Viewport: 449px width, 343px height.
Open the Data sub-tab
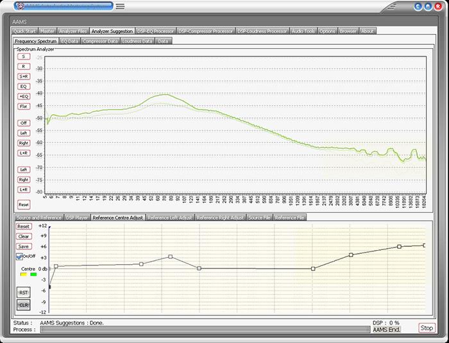[163, 41]
